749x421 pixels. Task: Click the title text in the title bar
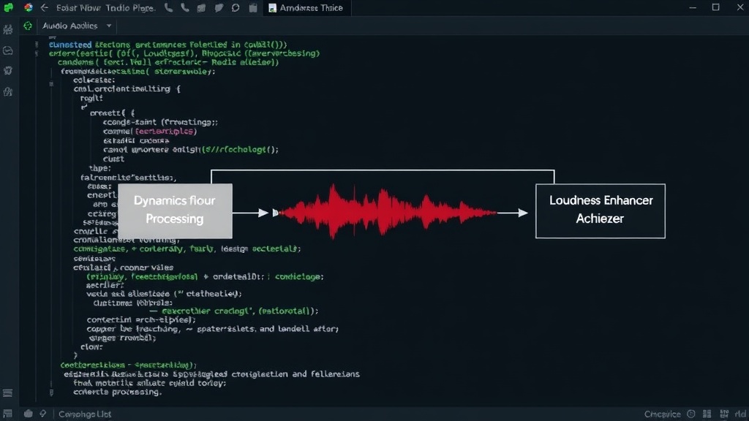click(105, 8)
